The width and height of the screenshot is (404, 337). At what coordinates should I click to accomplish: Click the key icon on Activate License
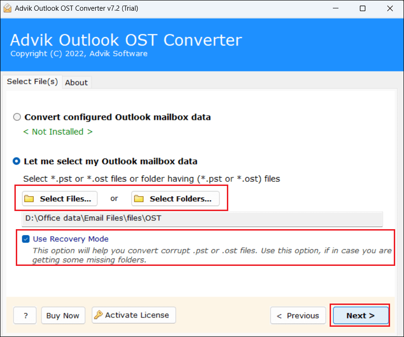click(99, 315)
